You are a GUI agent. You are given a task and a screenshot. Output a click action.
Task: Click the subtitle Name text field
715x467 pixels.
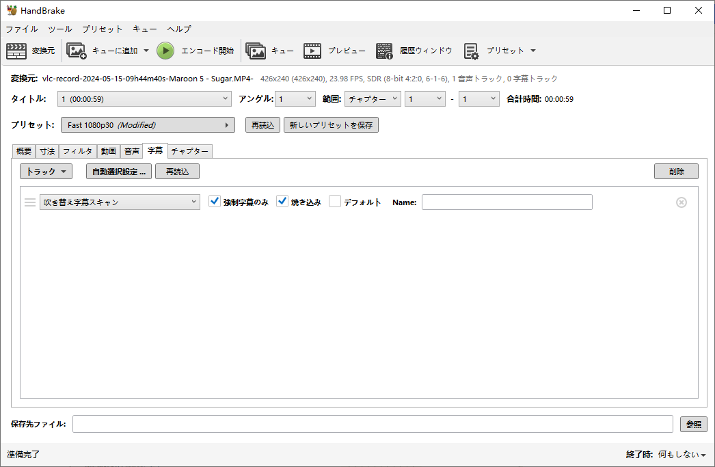pyautogui.click(x=507, y=202)
